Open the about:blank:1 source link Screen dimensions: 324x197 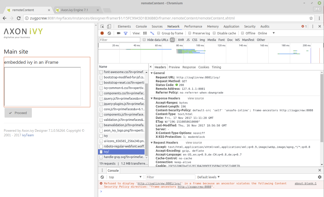[x=306, y=184]
